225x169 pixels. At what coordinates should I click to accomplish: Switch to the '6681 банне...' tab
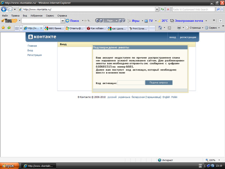click(54, 28)
